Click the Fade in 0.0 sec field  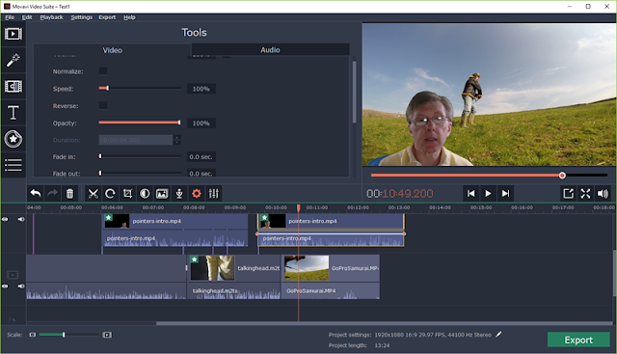[x=201, y=156]
